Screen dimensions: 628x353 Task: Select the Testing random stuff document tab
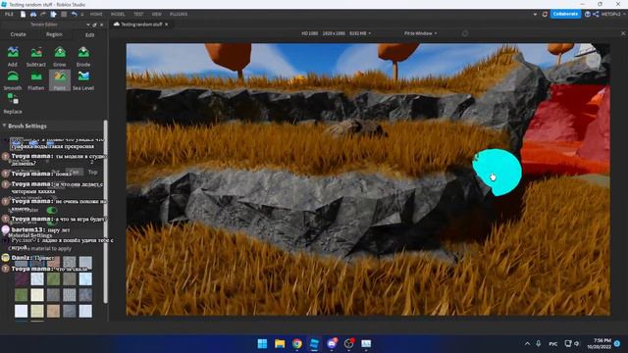pos(141,25)
